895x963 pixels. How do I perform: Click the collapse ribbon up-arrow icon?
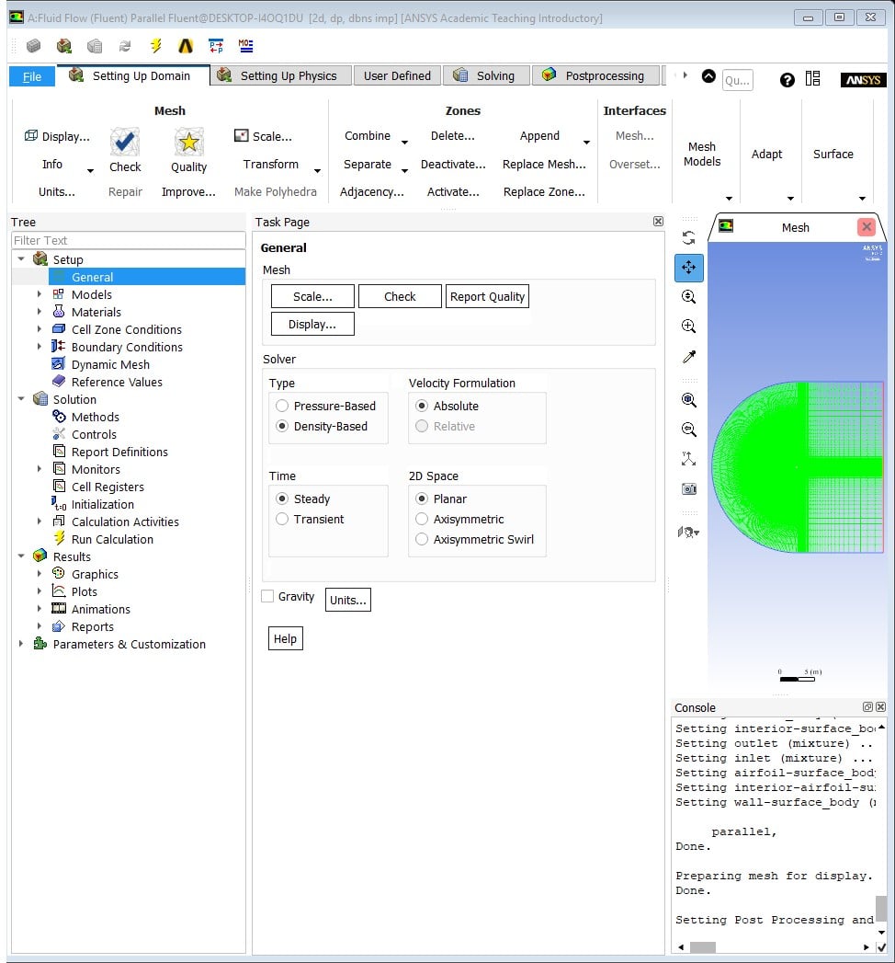(x=708, y=76)
